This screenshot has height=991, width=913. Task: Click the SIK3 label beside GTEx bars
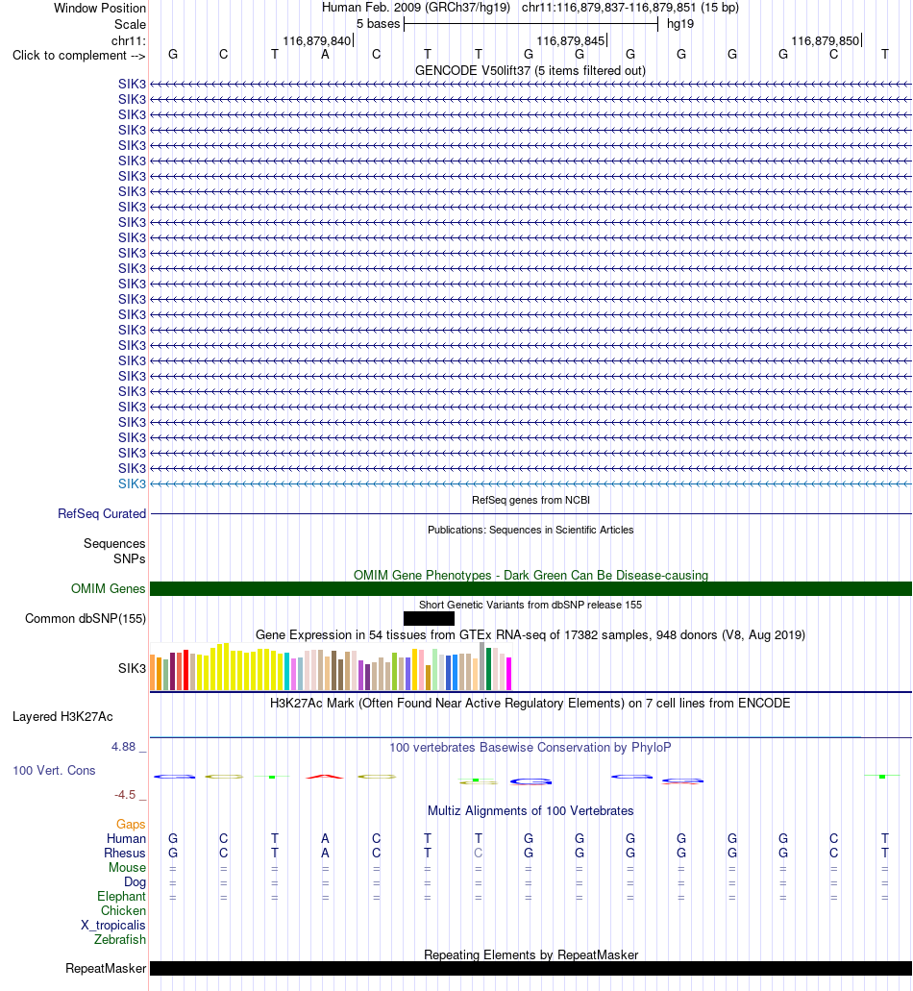(x=132, y=669)
